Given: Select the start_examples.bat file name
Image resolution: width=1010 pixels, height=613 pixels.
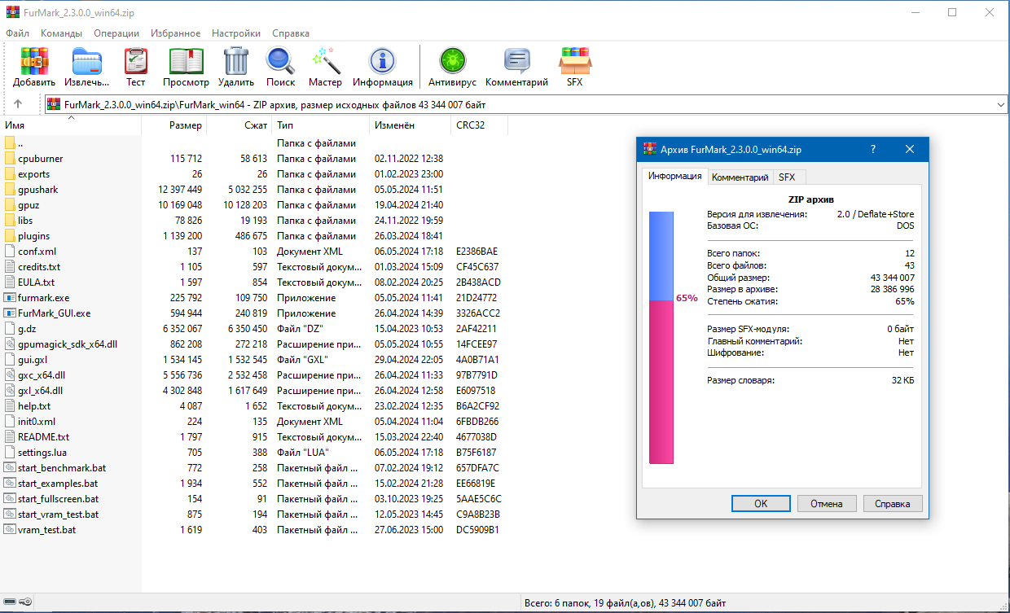Looking at the screenshot, I should coord(58,484).
